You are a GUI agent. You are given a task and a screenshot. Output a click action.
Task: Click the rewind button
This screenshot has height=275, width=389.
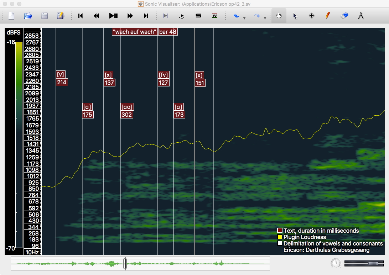pyautogui.click(x=97, y=16)
